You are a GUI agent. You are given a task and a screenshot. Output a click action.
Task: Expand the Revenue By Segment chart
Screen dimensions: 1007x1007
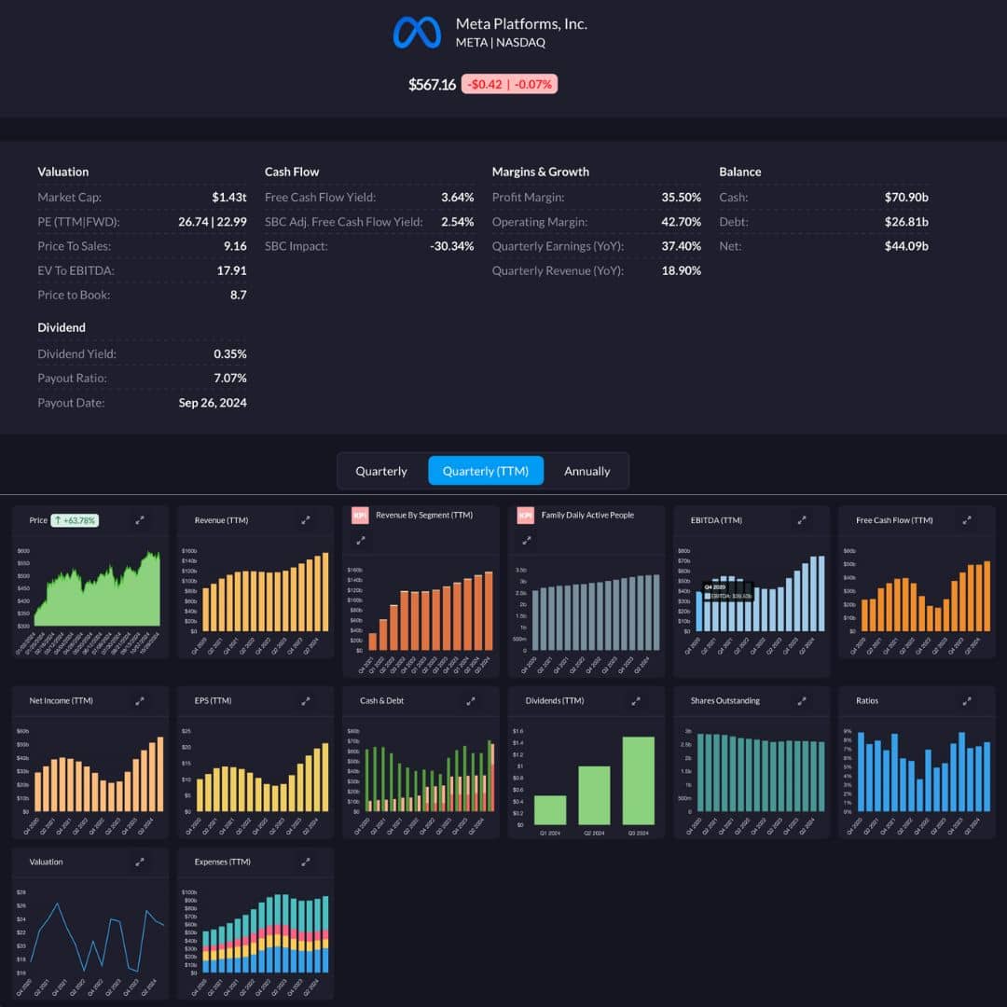coord(361,540)
